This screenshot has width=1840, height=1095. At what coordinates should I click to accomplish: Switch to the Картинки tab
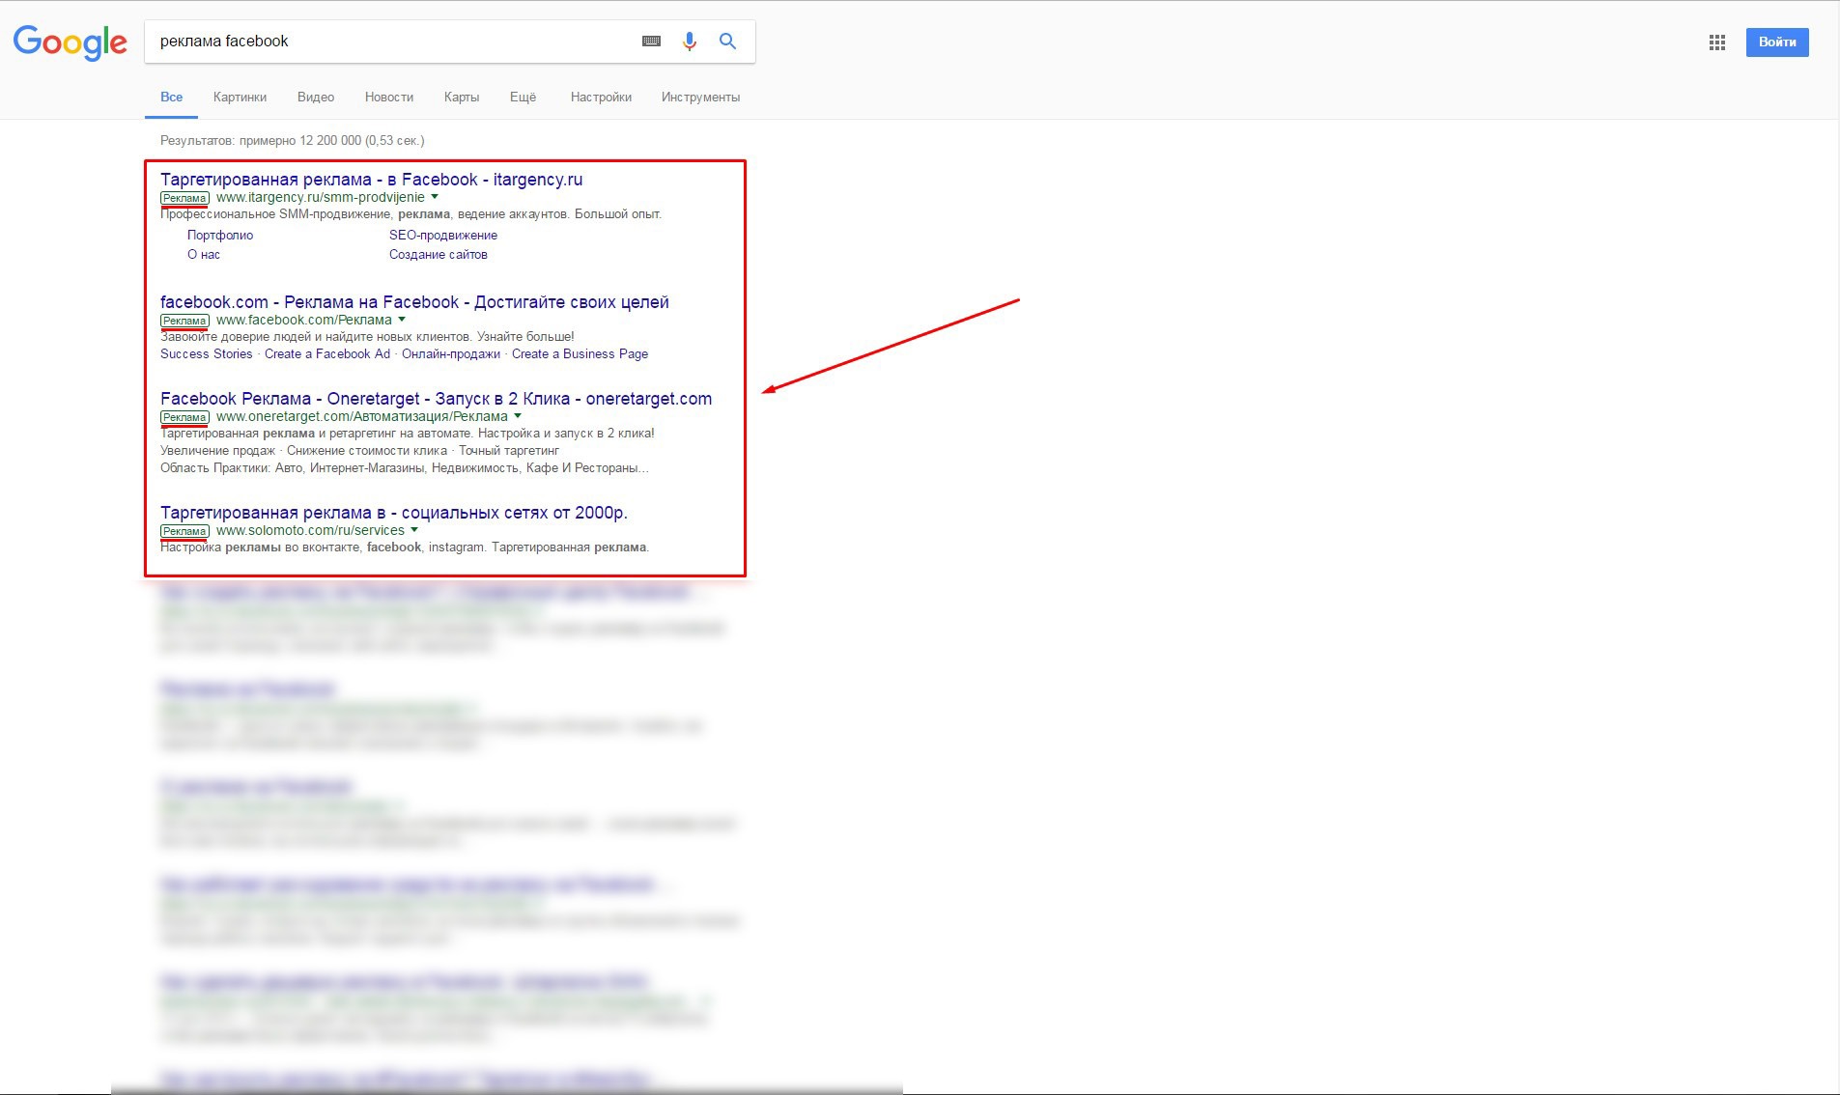point(240,98)
